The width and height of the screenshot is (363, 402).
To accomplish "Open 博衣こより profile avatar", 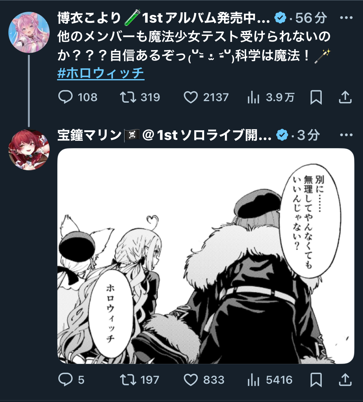I will [x=29, y=32].
